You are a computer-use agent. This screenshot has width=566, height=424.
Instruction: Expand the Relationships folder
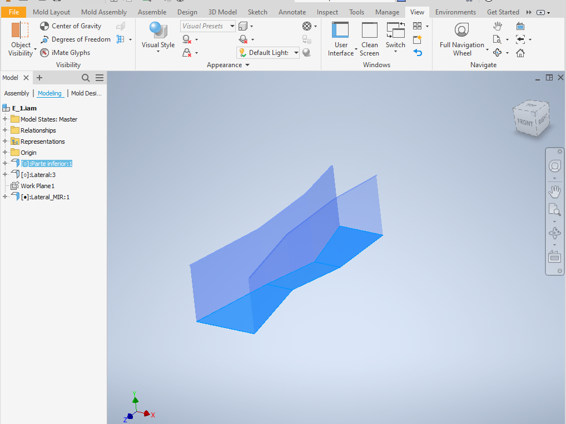click(5, 130)
